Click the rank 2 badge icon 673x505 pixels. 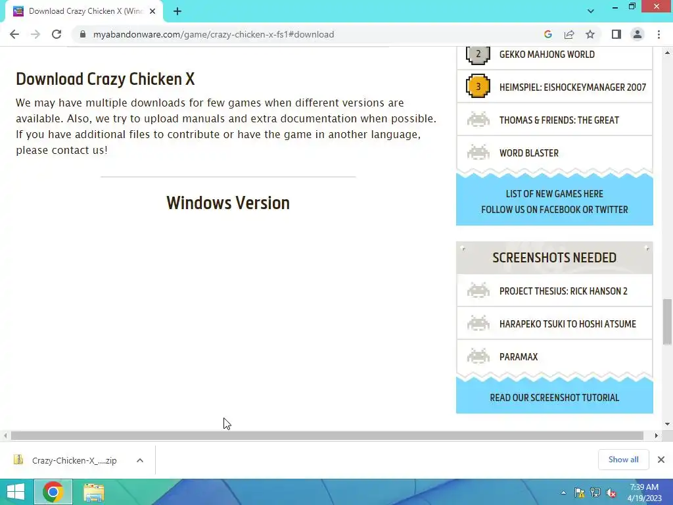click(x=478, y=55)
